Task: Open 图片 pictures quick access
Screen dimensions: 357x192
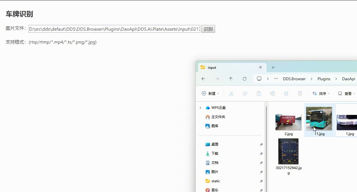Action: [x=215, y=172]
